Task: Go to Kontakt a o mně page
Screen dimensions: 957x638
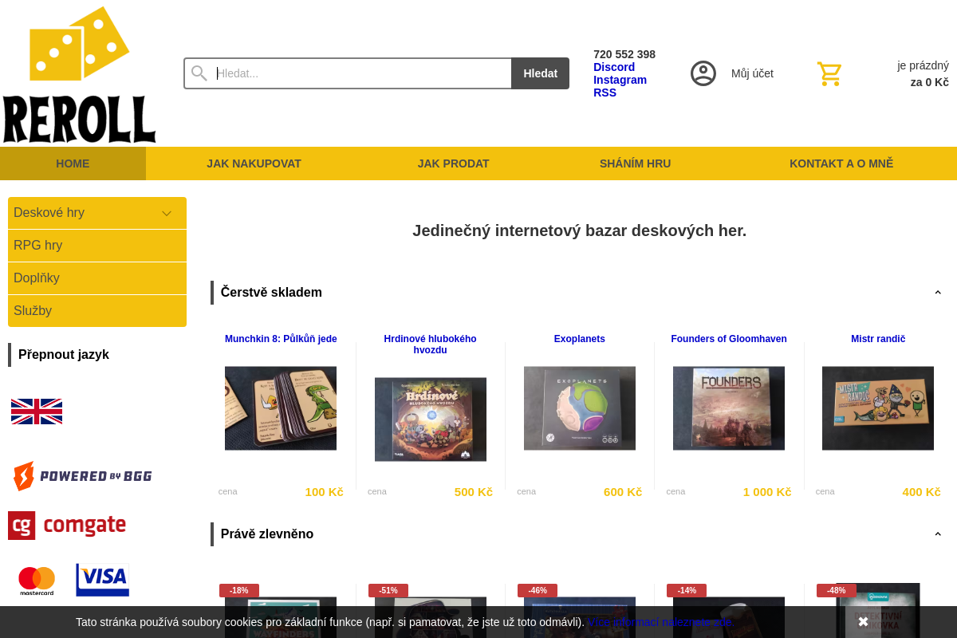Action: tap(841, 163)
